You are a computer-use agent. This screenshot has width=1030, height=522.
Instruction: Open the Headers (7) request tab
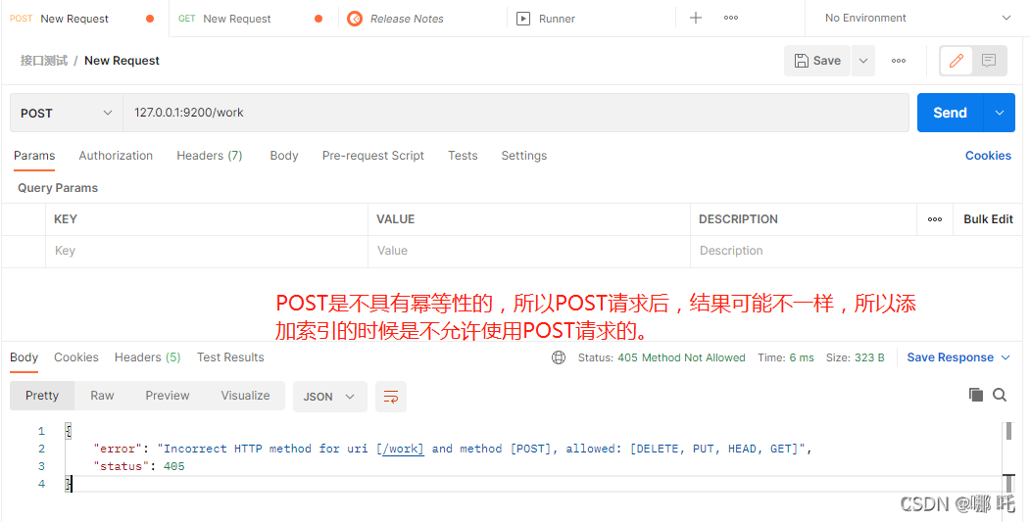tap(210, 156)
